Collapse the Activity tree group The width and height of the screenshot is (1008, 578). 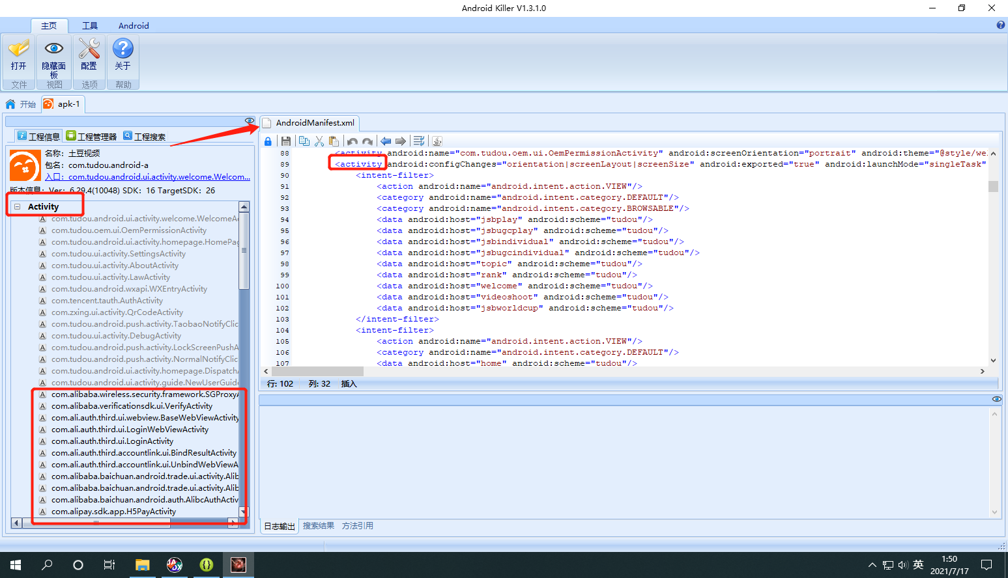click(x=18, y=207)
